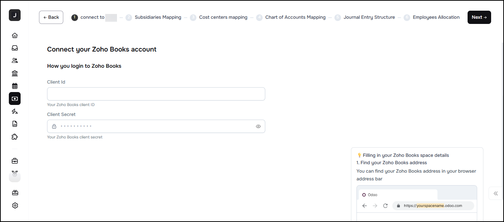Open the people icon in sidebar
The height and width of the screenshot is (222, 504).
15,61
